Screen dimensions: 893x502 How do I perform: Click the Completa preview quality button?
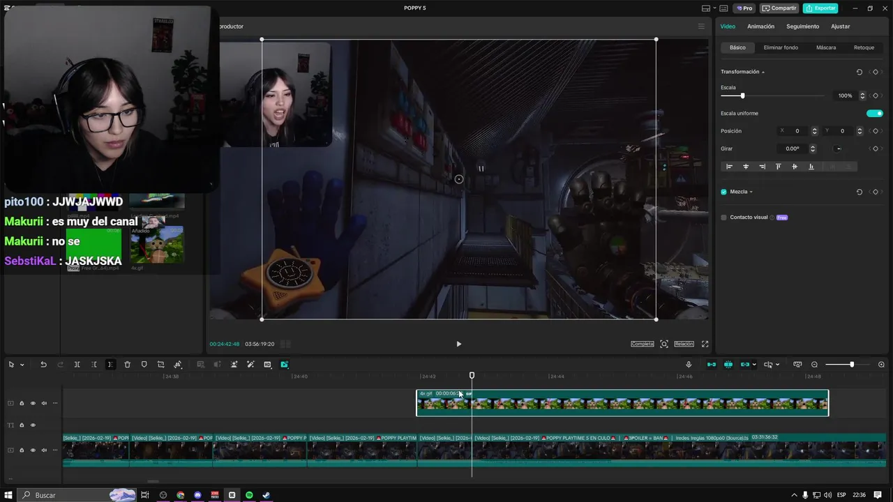[x=643, y=344]
